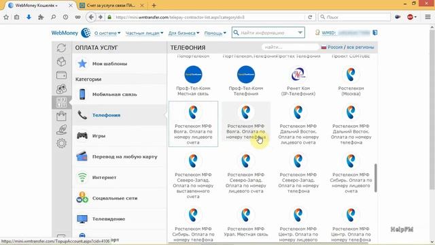Select Мобильная связь category
435x245 pixels.
pos(120,95)
